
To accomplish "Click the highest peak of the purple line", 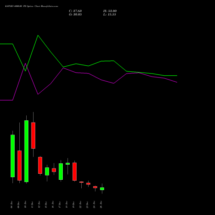I will point(25,63).
